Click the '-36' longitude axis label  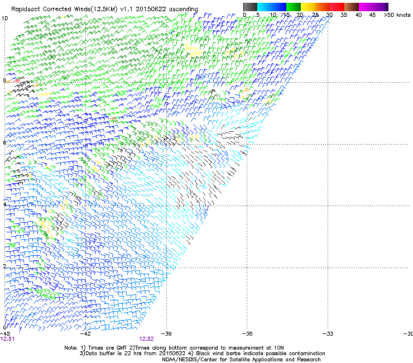(x=247, y=333)
